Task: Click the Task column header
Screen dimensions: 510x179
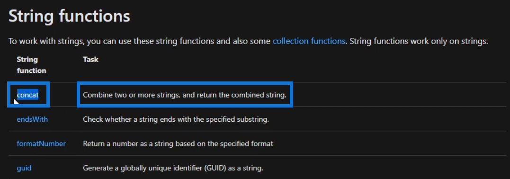Action: (91, 60)
